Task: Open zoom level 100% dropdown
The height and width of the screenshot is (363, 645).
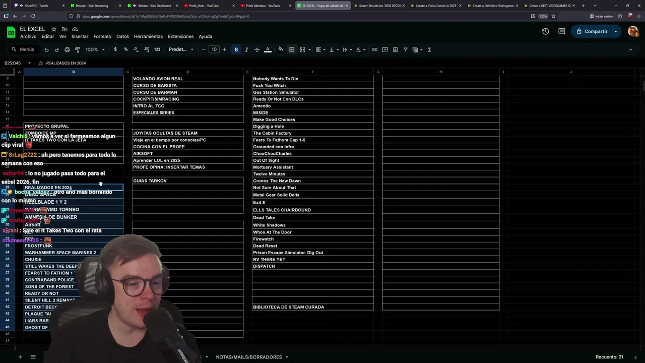Action: click(95, 49)
